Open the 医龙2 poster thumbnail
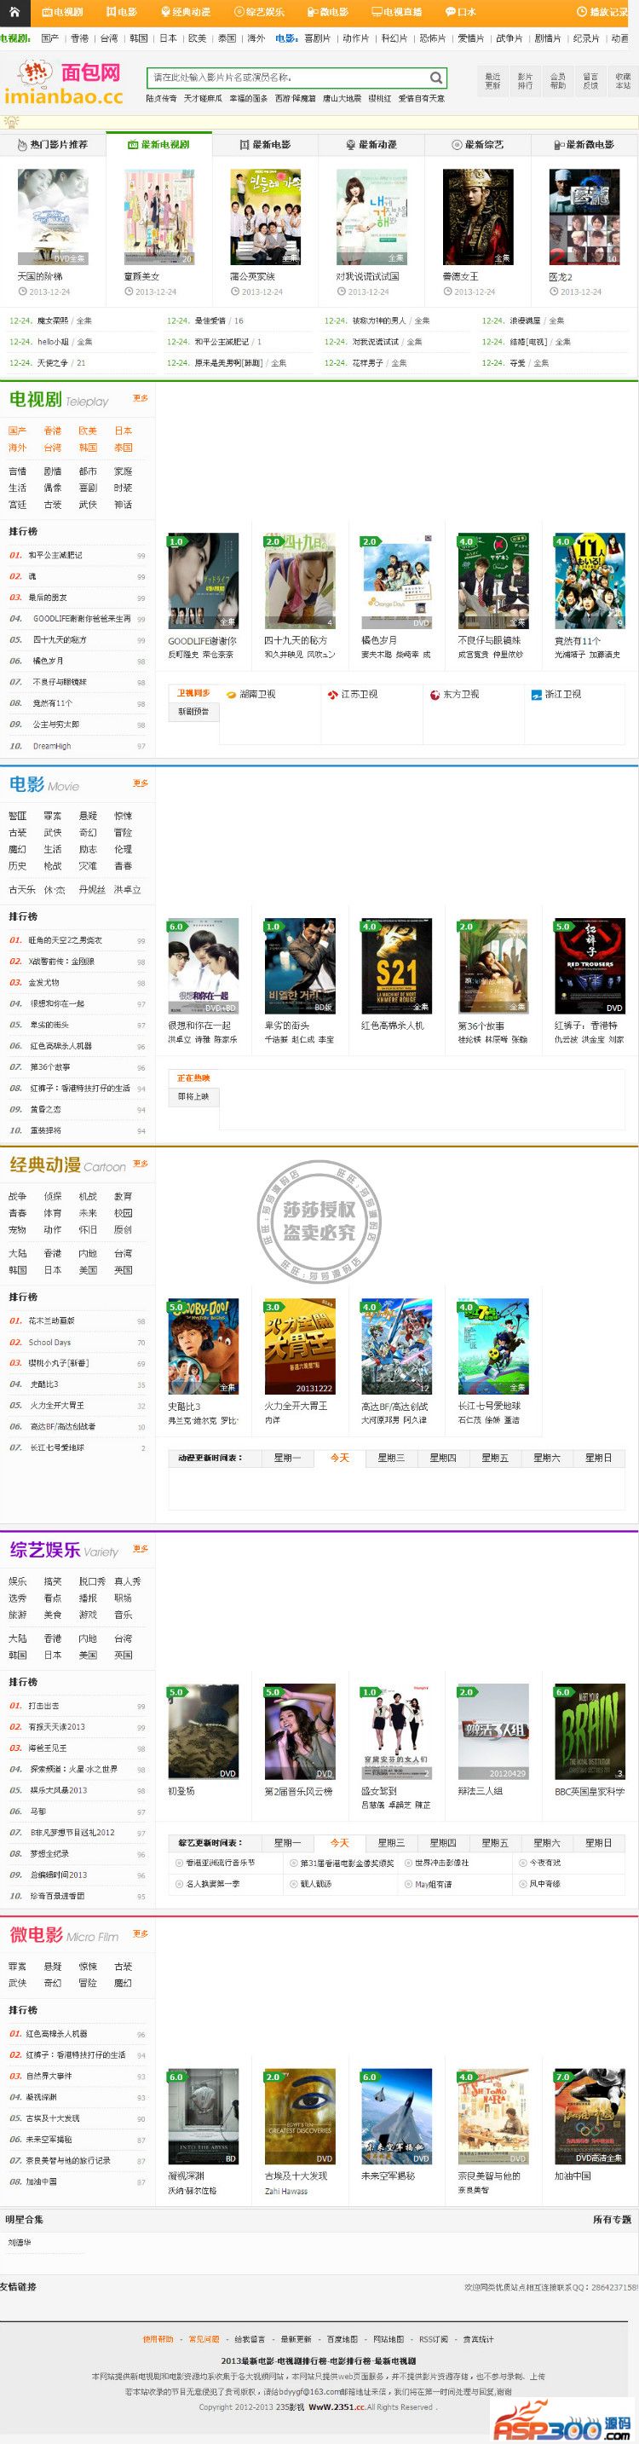 tap(584, 217)
